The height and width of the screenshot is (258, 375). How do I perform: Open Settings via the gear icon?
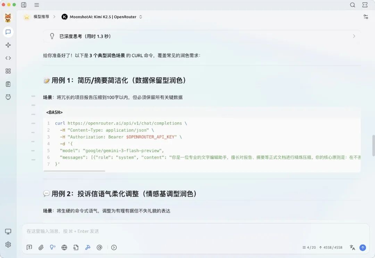[8, 244]
